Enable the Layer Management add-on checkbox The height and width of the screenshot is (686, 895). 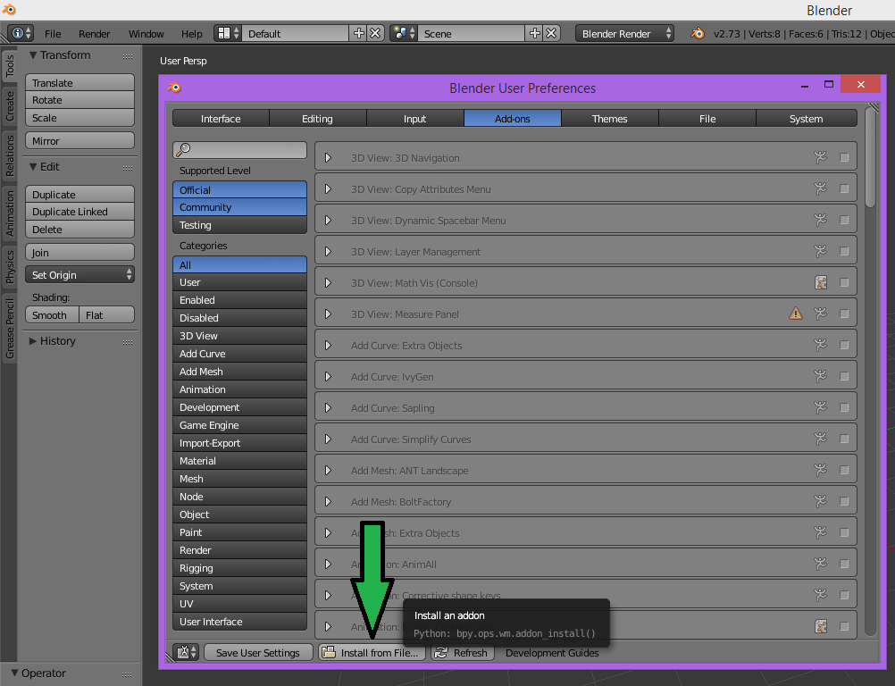tap(844, 251)
